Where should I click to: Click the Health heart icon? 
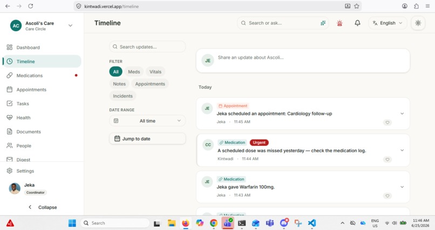click(9, 118)
